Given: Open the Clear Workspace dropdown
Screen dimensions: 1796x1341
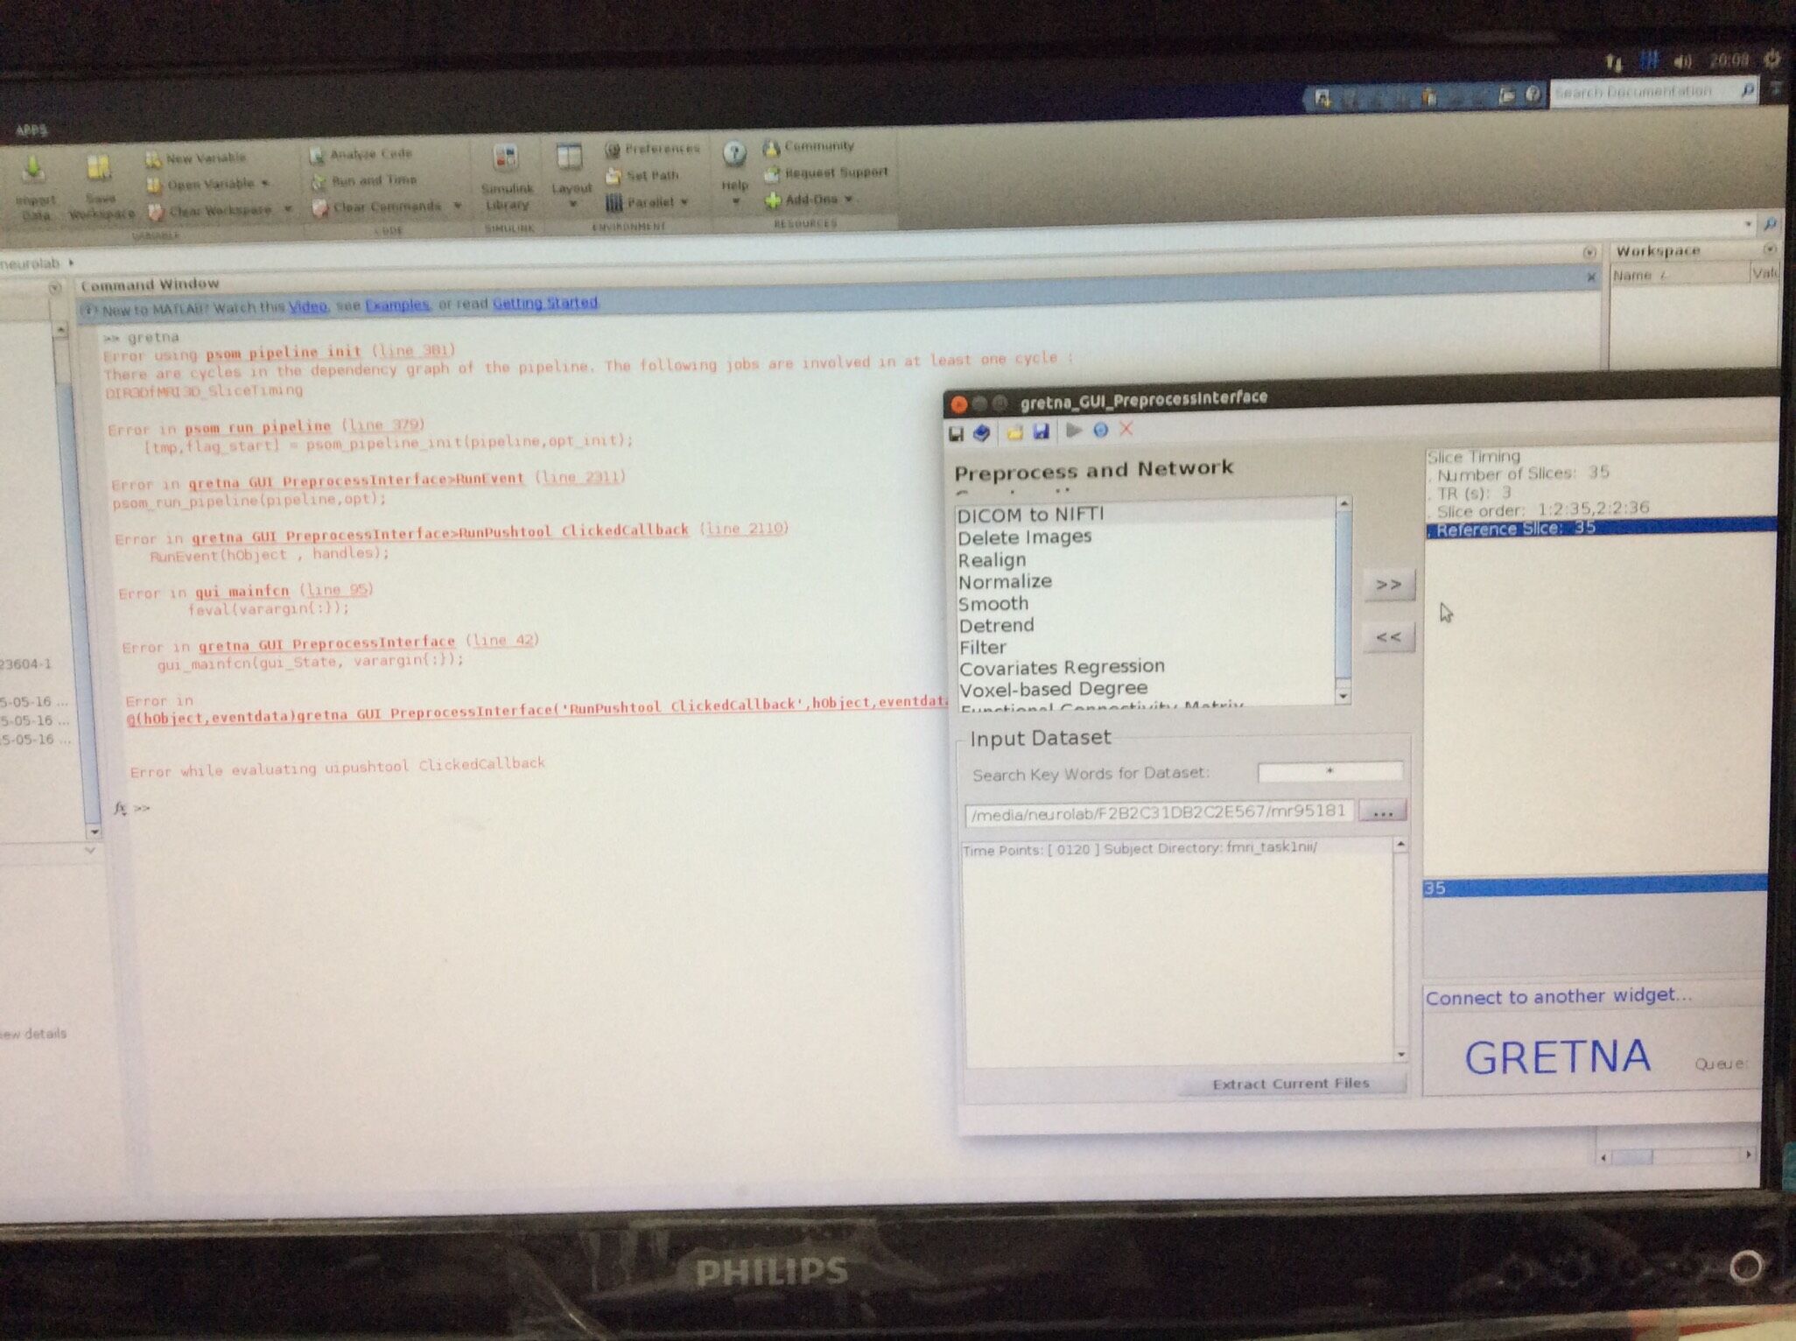Looking at the screenshot, I should (287, 210).
